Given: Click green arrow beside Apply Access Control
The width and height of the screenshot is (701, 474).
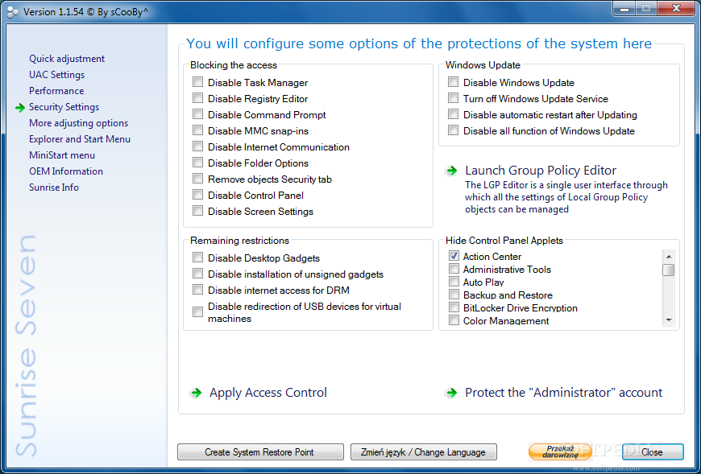Looking at the screenshot, I should tap(197, 393).
